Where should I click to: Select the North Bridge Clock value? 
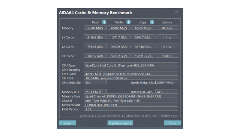tap(166, 82)
